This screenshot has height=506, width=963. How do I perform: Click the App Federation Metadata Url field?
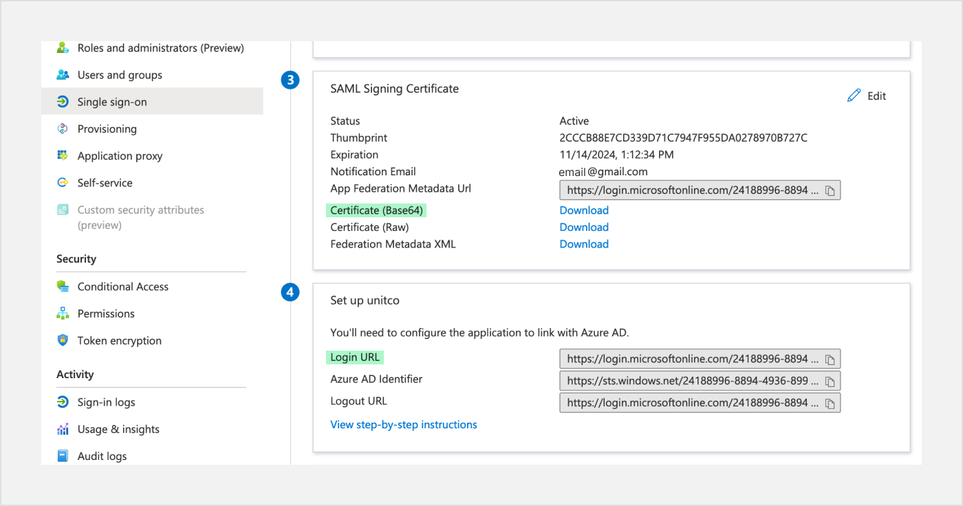(x=700, y=190)
